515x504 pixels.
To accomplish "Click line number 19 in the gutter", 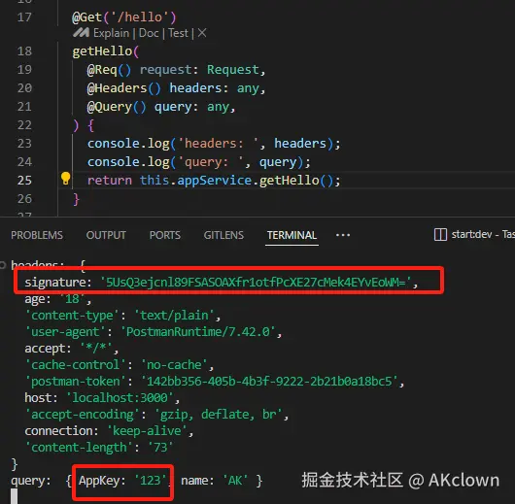I will pyautogui.click(x=24, y=69).
